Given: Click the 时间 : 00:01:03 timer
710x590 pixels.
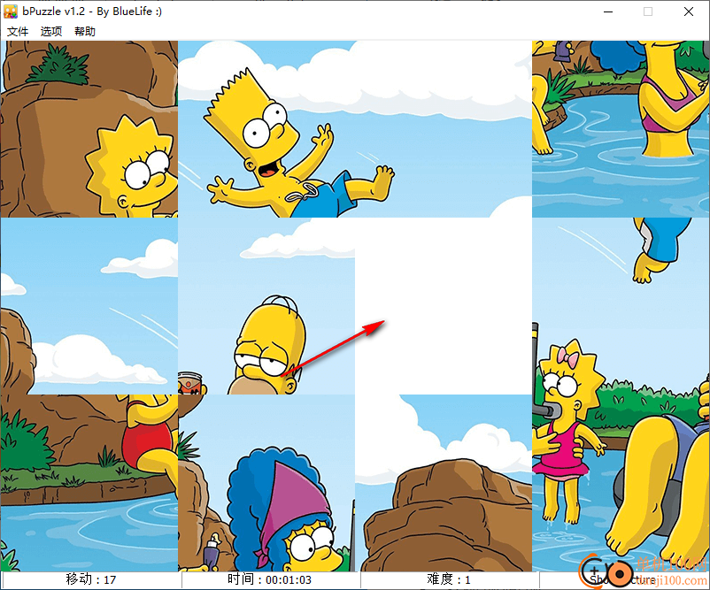Looking at the screenshot, I should (x=270, y=579).
